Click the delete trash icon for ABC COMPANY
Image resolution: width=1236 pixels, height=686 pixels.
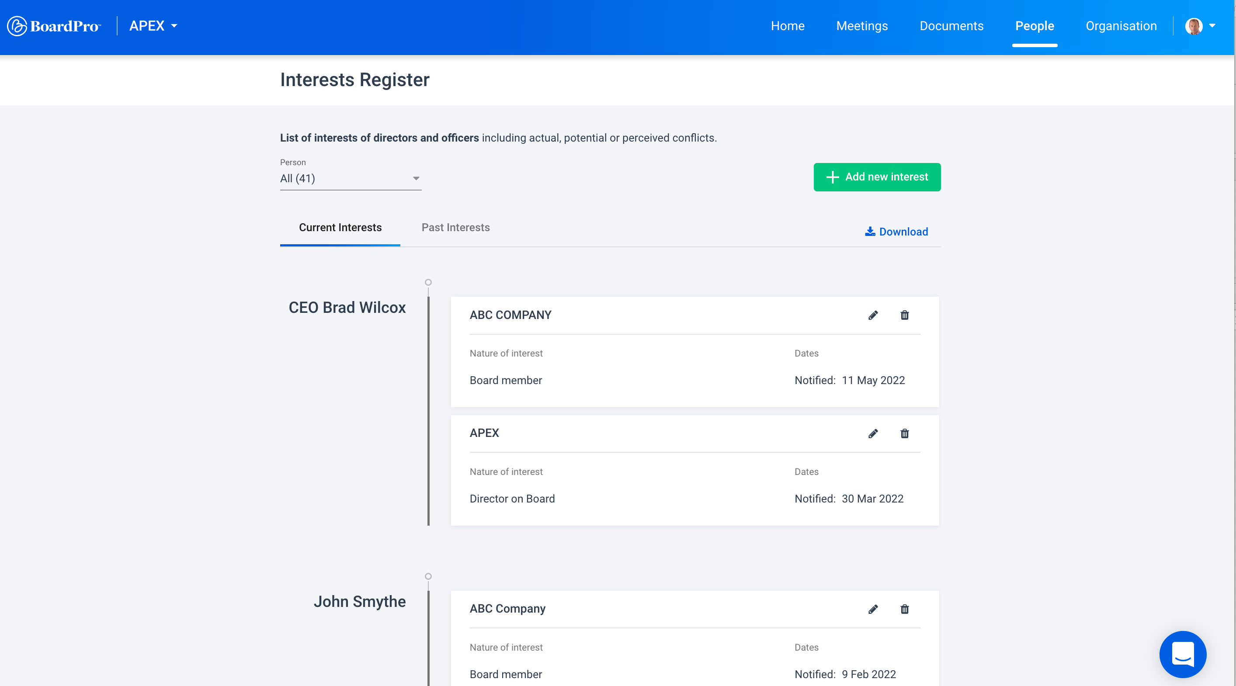pos(905,315)
